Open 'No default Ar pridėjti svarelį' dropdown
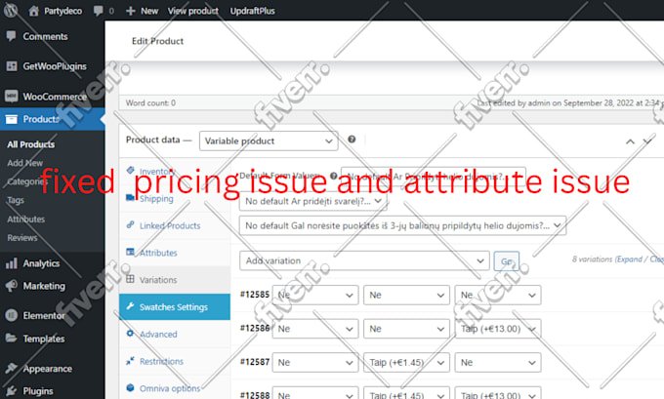 312,201
